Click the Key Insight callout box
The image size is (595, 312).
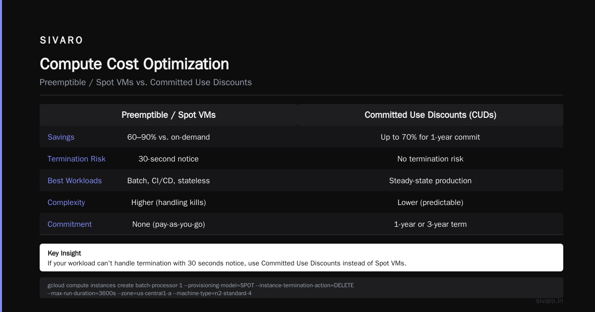point(301,258)
